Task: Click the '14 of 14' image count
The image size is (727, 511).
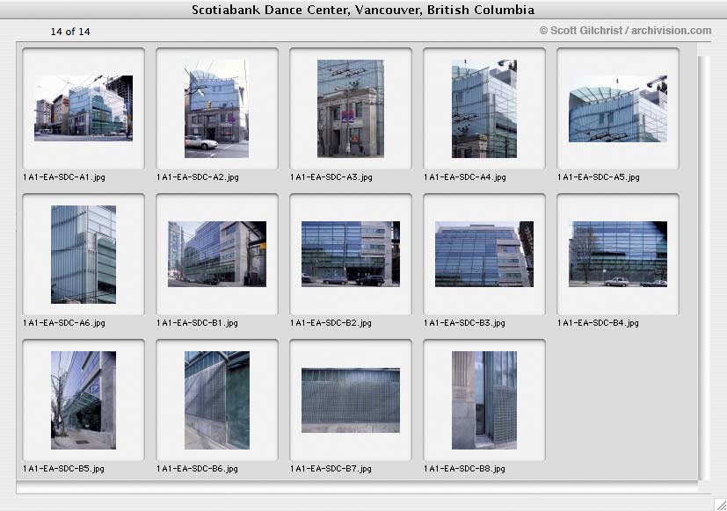Action: [70, 32]
